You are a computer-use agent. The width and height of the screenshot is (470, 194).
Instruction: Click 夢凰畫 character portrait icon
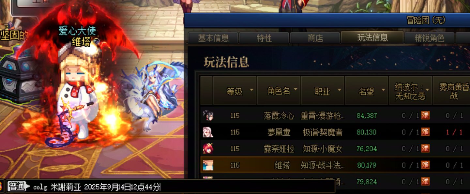pos(207,132)
